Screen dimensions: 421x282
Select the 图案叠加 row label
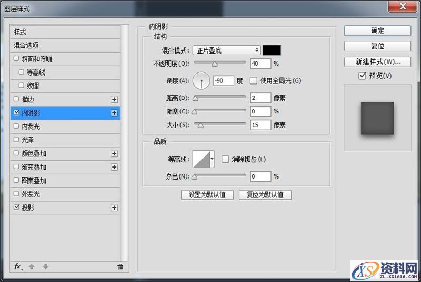(34, 181)
